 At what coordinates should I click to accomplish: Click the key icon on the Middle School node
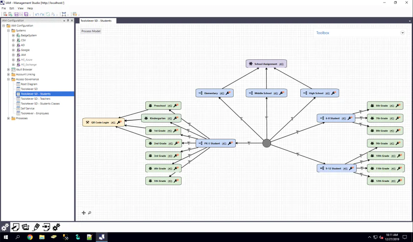coord(282,93)
